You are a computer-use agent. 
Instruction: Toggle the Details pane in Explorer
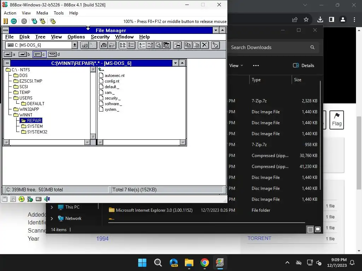point(303,65)
